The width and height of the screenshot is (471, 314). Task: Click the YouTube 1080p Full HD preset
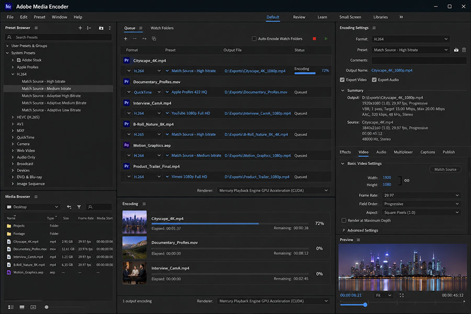tap(190, 113)
